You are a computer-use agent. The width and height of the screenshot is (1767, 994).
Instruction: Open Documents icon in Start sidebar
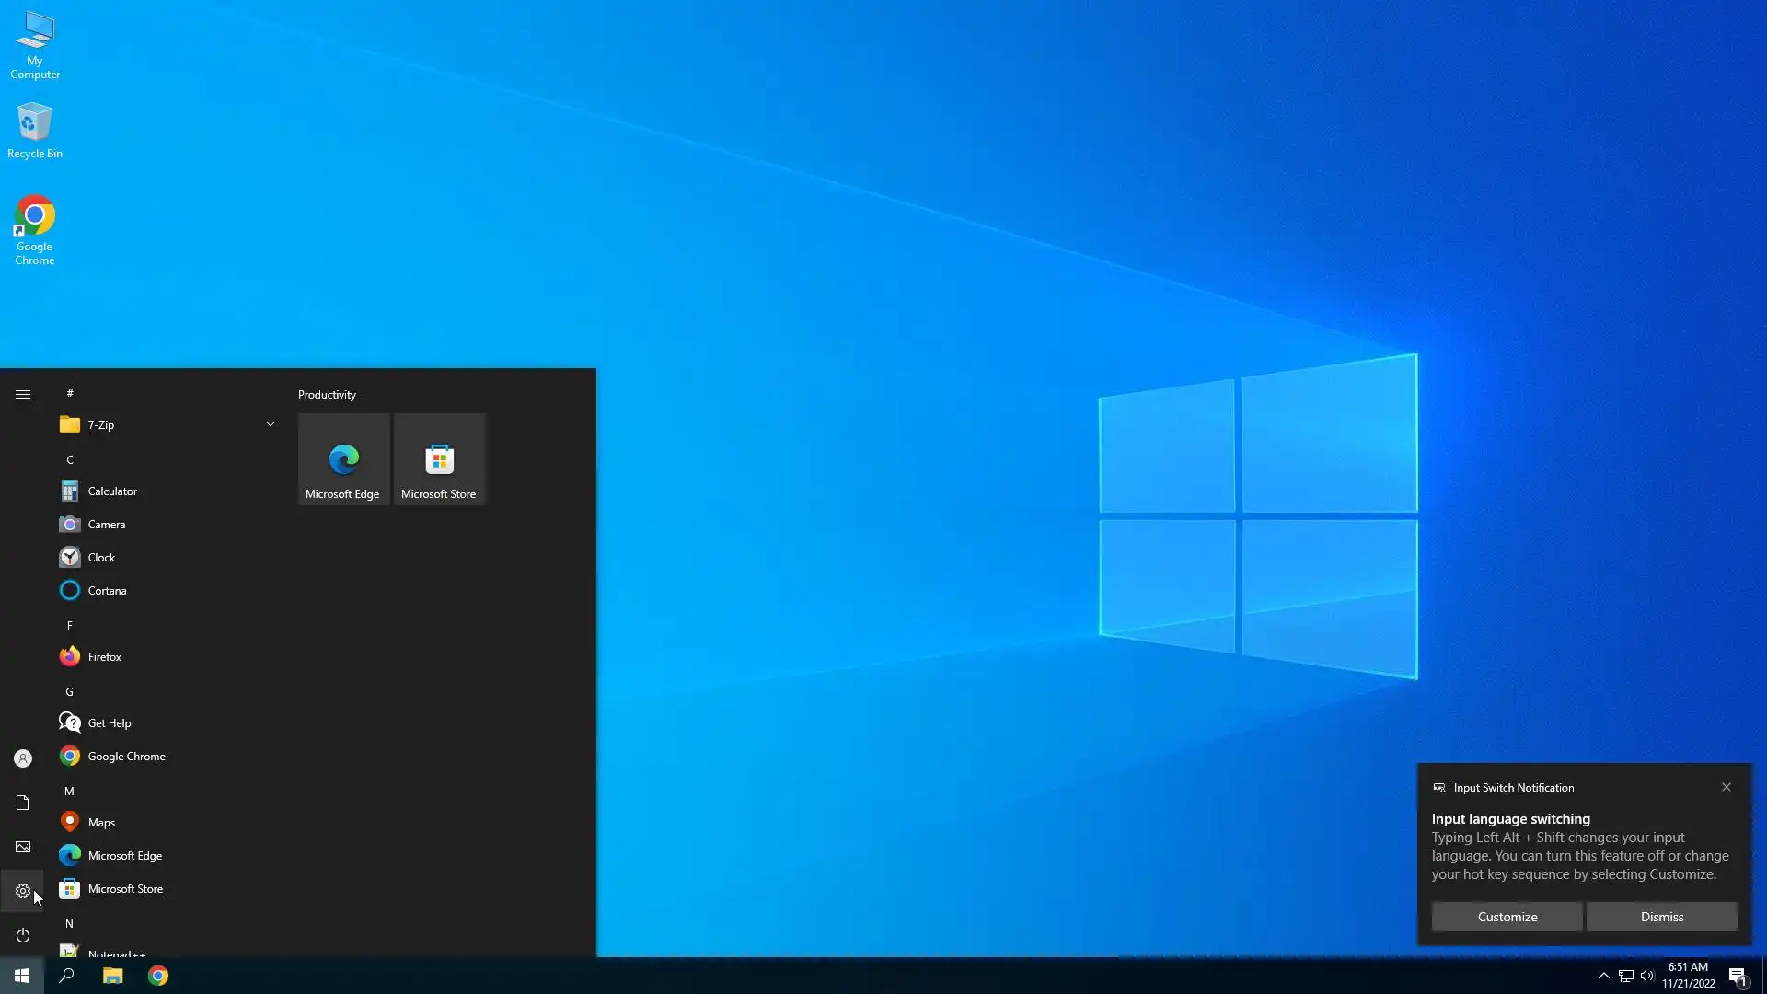[x=23, y=803]
